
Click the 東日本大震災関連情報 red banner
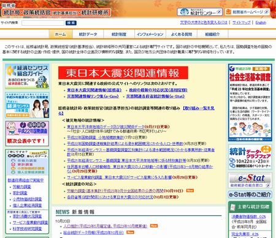pyautogui.click(x=123, y=73)
